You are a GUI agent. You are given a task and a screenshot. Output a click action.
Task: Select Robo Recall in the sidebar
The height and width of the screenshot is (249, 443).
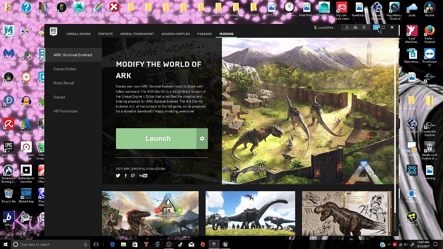(x=64, y=83)
